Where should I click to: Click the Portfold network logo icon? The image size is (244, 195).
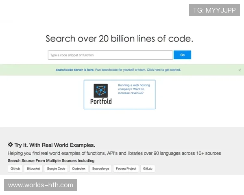[x=101, y=91]
